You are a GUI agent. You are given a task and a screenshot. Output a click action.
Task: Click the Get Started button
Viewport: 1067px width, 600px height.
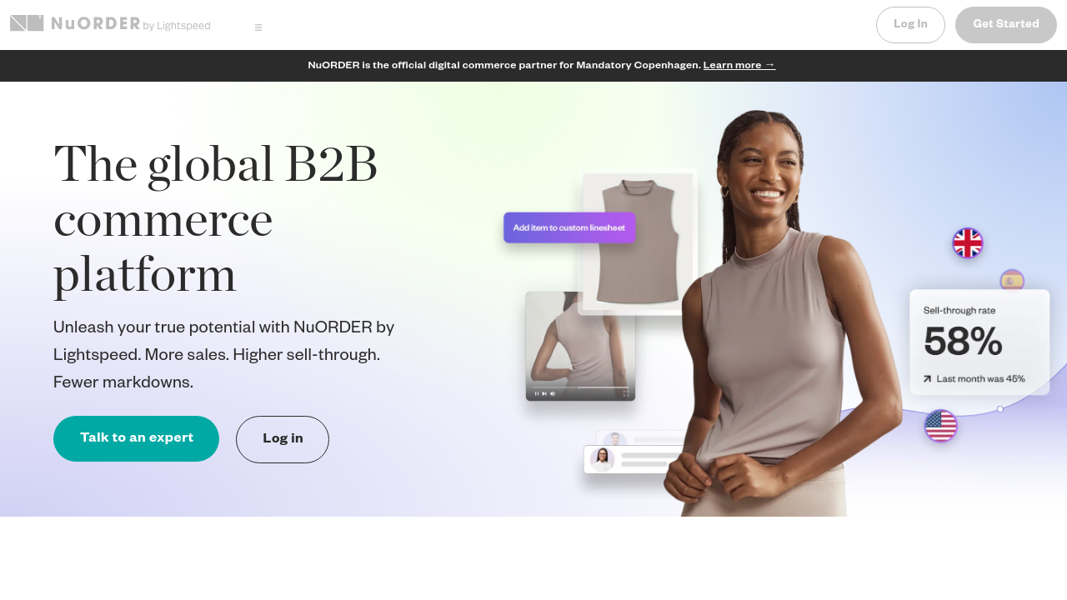click(x=1006, y=25)
